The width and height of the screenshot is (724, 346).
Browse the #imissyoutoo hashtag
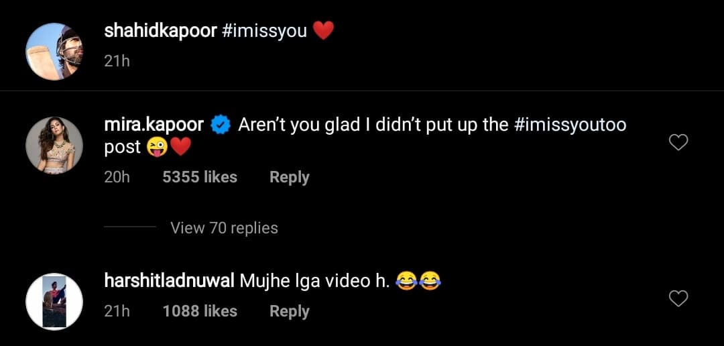click(x=570, y=125)
